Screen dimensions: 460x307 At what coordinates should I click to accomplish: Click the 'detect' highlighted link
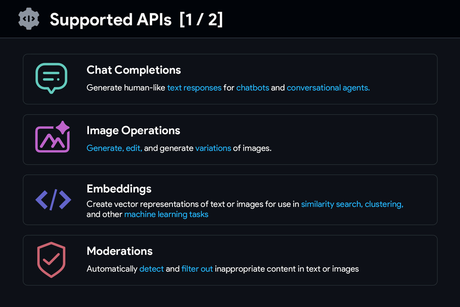point(151,269)
